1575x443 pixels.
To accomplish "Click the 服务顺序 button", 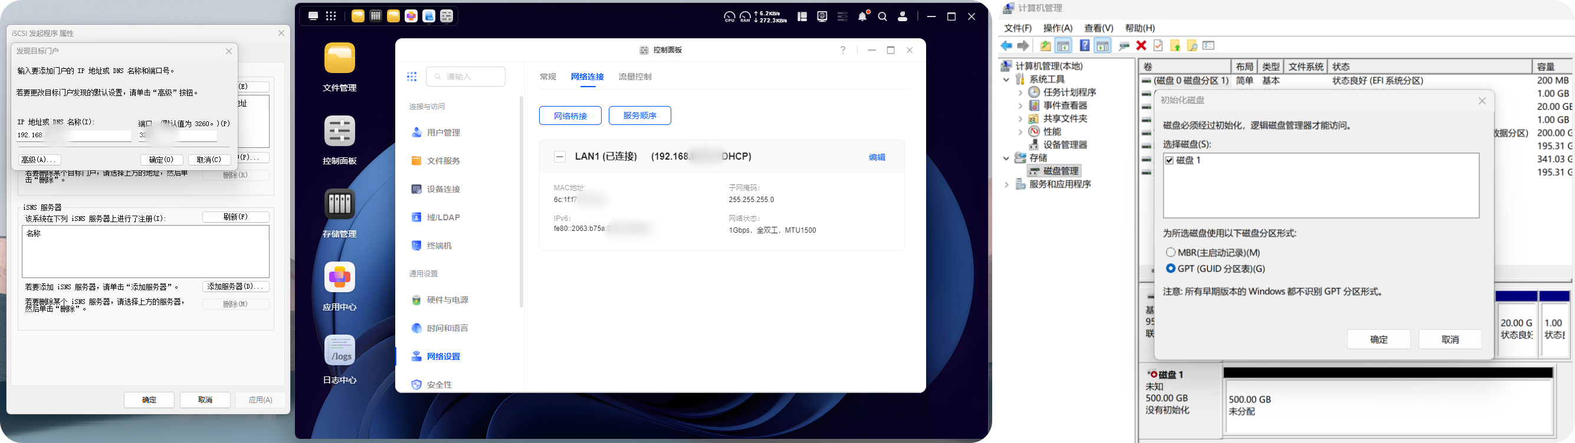I will pos(639,116).
